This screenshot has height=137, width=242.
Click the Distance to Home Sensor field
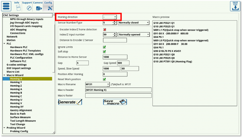[x=115, y=57]
